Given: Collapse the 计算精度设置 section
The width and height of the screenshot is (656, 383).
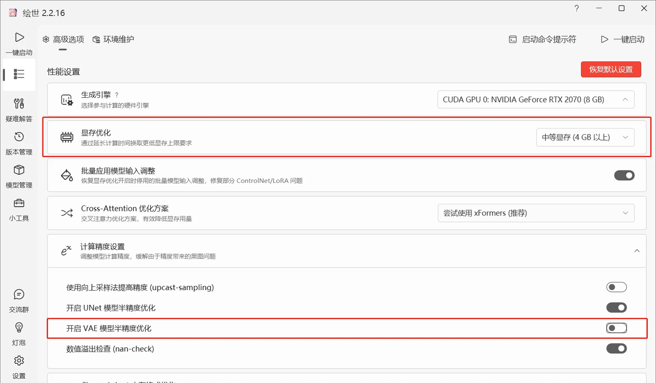Looking at the screenshot, I should (637, 251).
